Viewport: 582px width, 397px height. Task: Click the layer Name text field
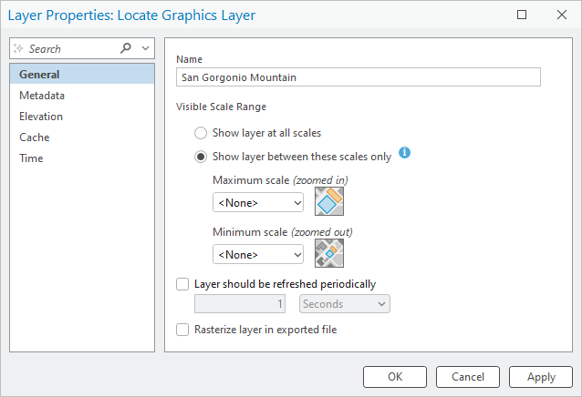pos(359,77)
